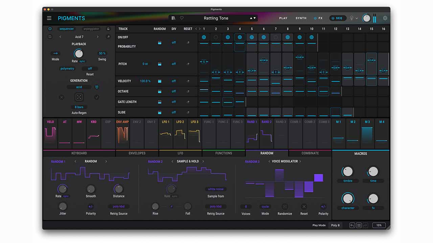Toggle step 2 on/off in sequencer
The width and height of the screenshot is (433, 243).
click(216, 37)
